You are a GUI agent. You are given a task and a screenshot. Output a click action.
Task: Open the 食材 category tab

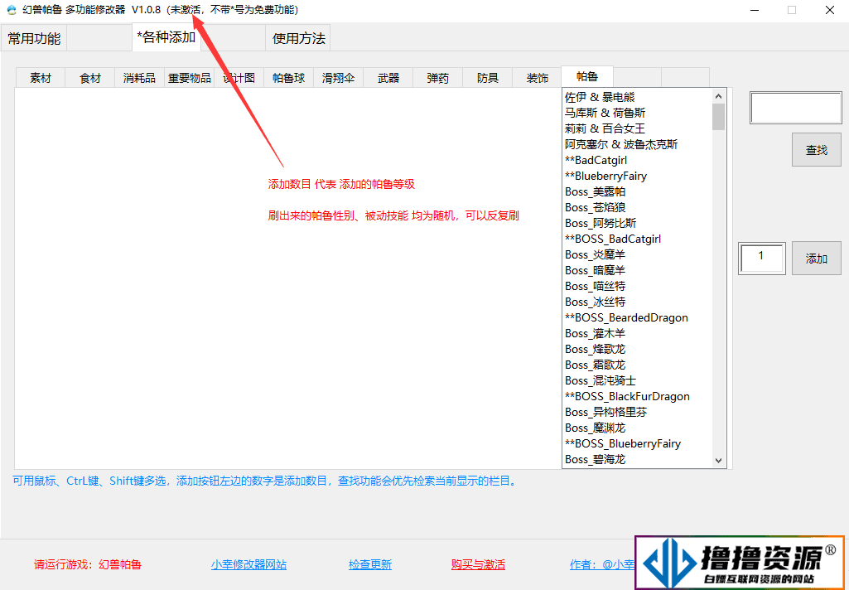[x=90, y=78]
